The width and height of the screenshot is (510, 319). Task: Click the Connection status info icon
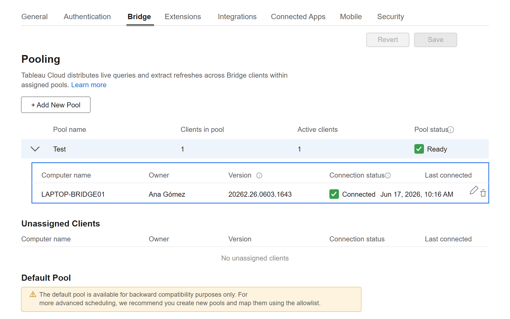point(388,175)
